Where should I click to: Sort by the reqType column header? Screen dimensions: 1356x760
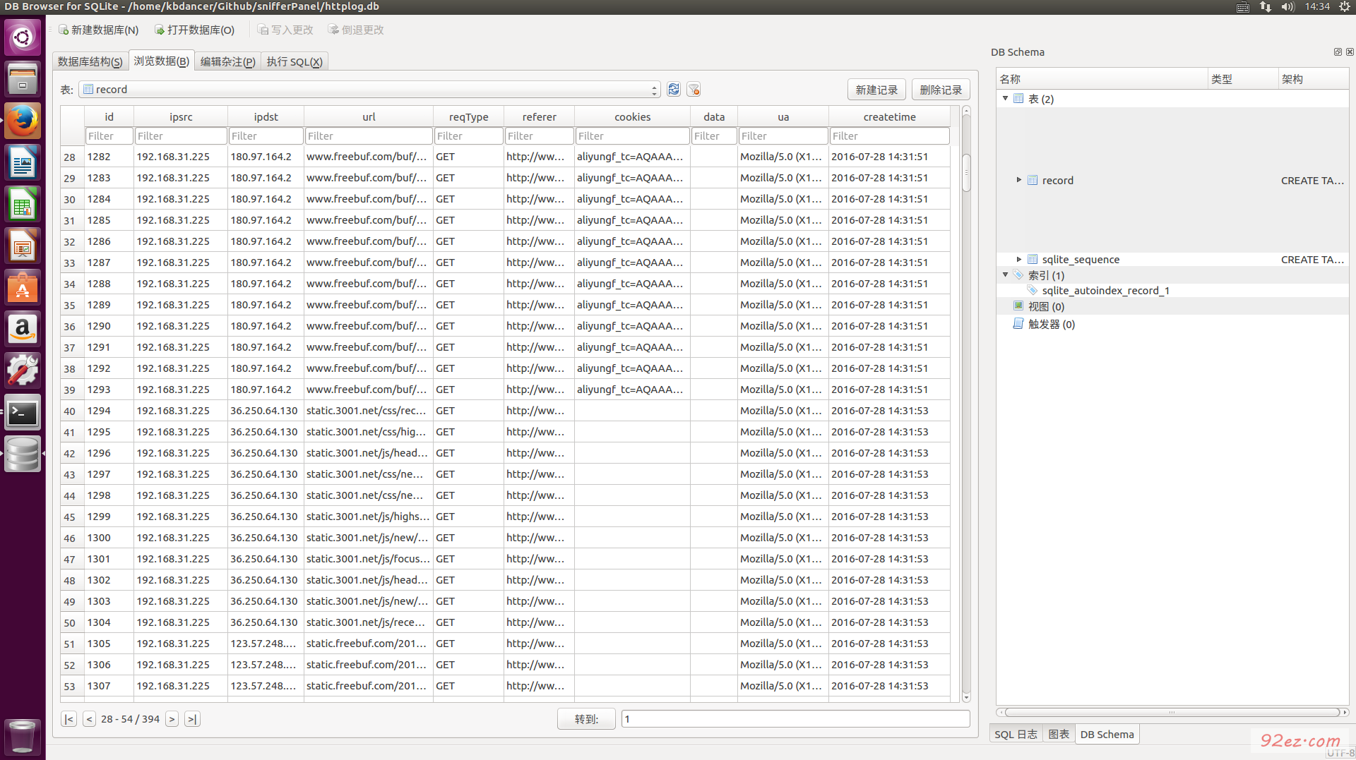(468, 116)
